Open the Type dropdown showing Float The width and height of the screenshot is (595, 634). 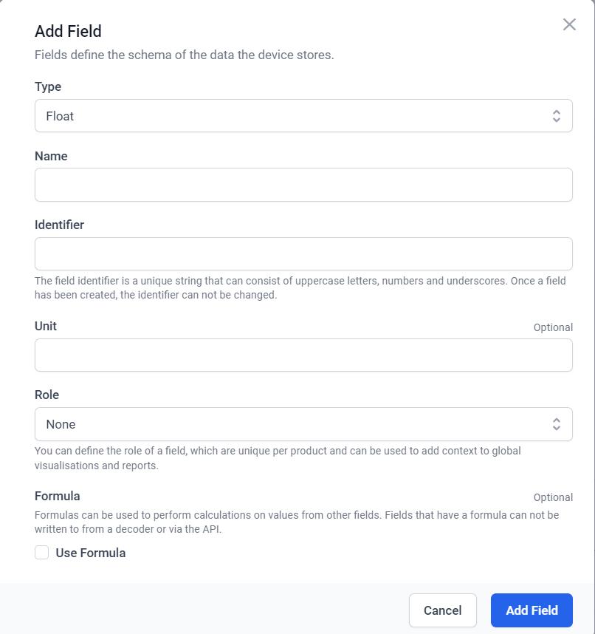click(295, 116)
